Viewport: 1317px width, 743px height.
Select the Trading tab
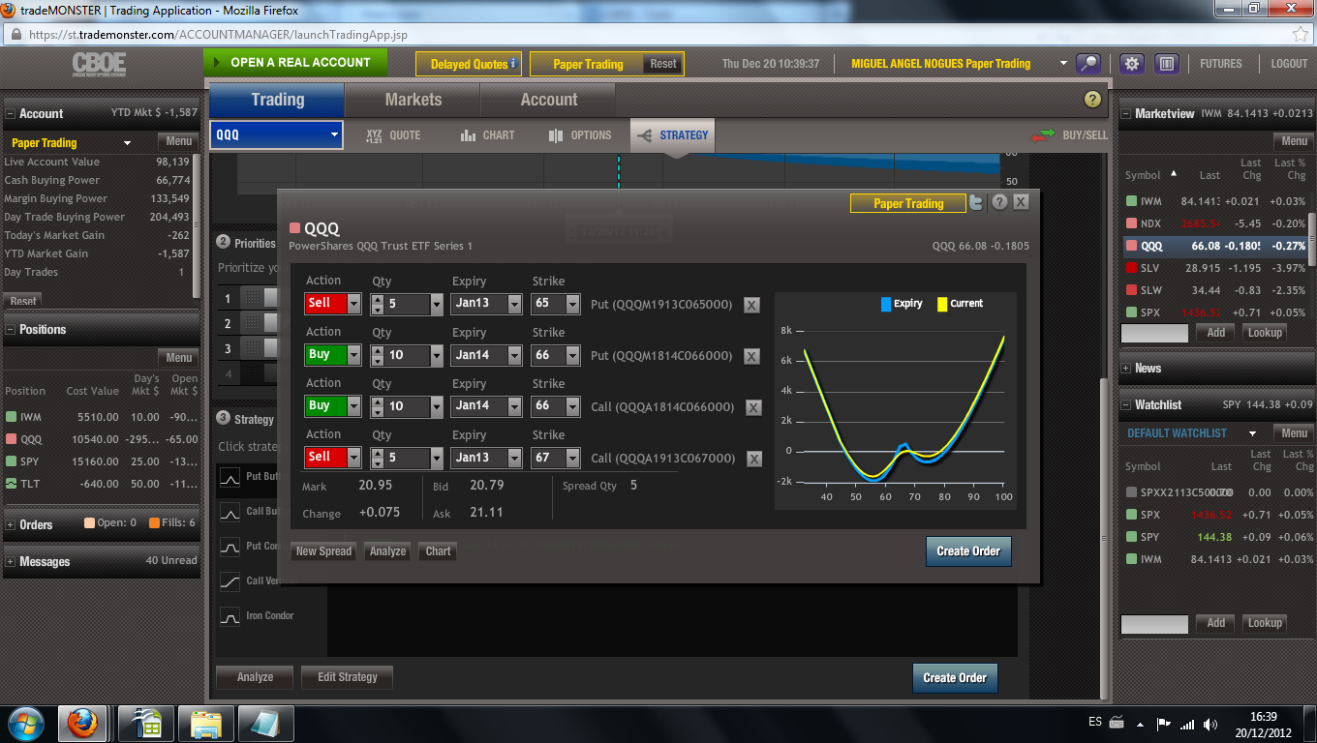[277, 100]
